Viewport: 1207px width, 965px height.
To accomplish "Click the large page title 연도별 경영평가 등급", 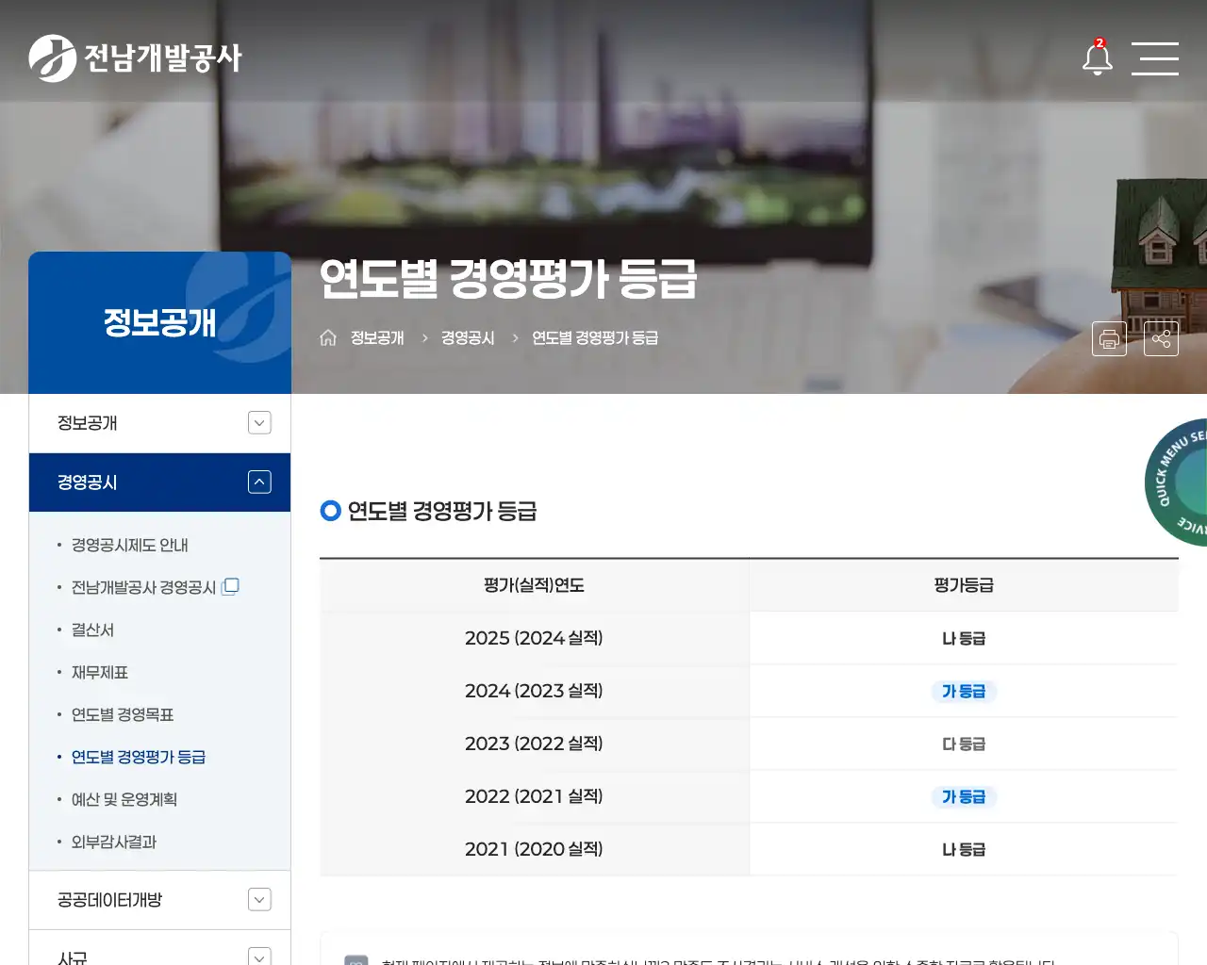I will [x=508, y=278].
